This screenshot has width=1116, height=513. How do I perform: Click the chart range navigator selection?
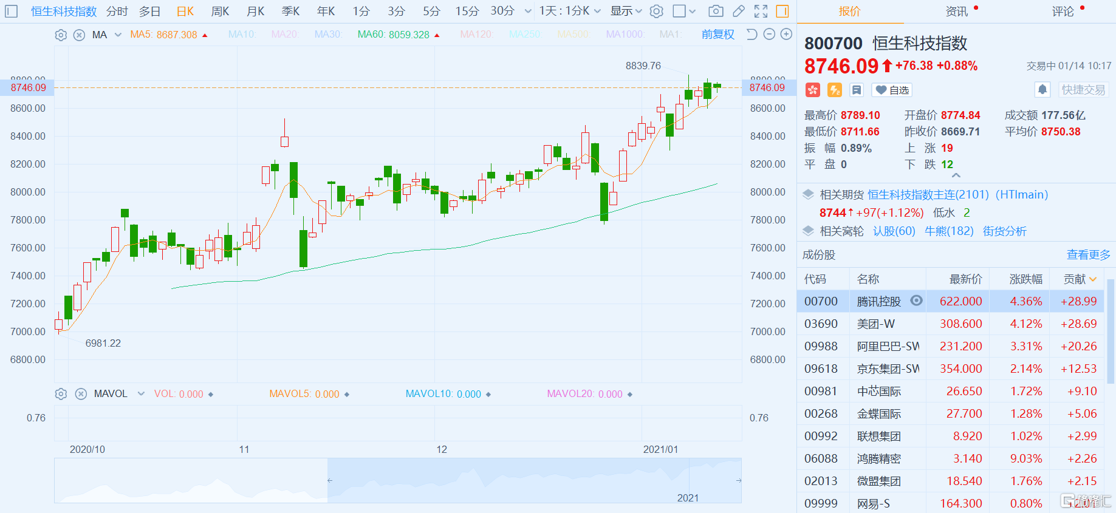tap(533, 480)
